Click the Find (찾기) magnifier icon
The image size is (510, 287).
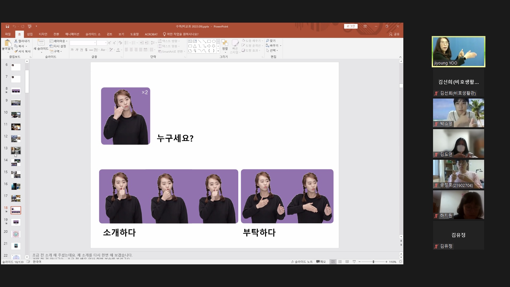point(268,41)
